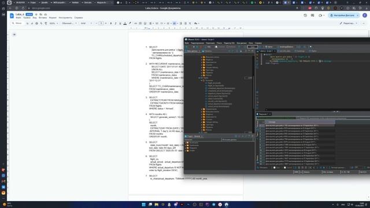Click the menu search box in Docs
Image resolution: width=370 pixels, height=208 pixels.
click(17, 23)
